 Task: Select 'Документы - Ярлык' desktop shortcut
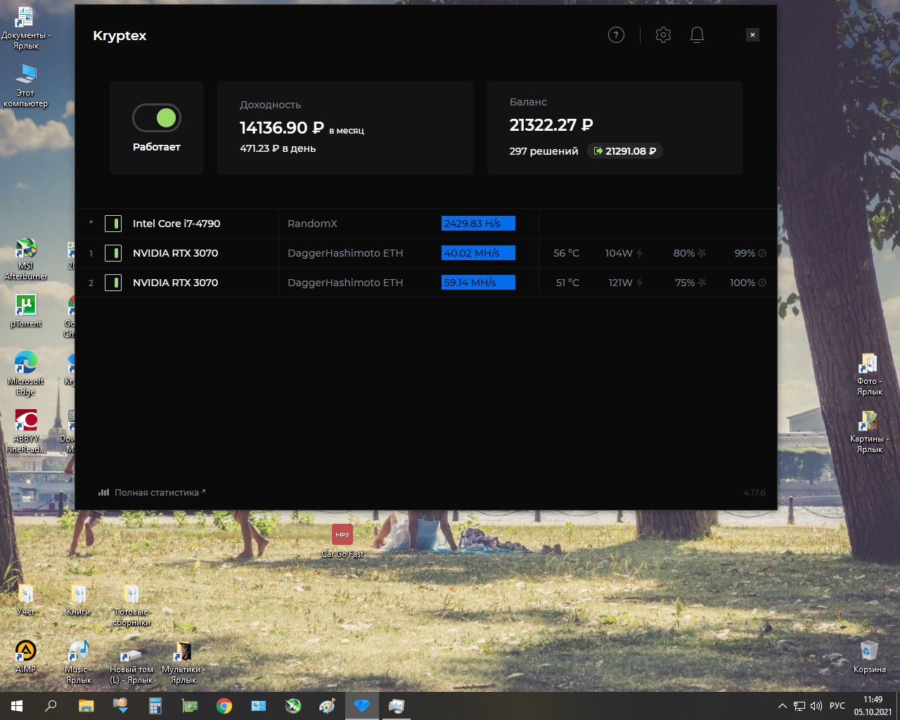tap(26, 29)
